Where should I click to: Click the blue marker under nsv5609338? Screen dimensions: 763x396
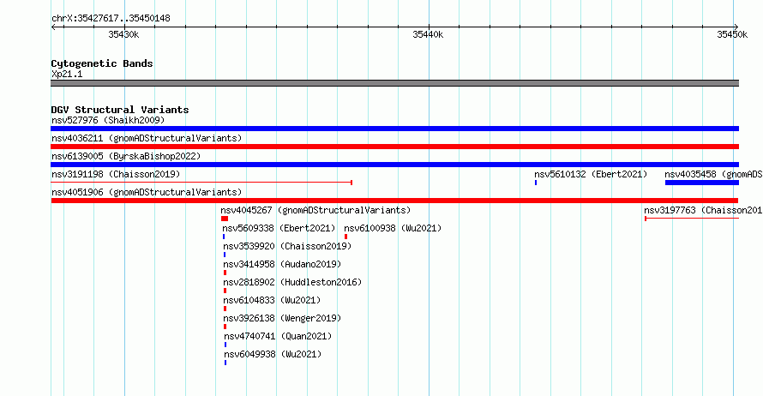(224, 237)
